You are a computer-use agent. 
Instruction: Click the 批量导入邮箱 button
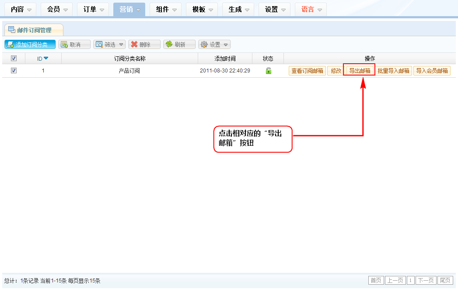tap(393, 71)
